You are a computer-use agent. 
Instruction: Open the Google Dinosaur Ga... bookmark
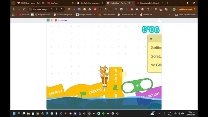pyautogui.click(x=86, y=15)
